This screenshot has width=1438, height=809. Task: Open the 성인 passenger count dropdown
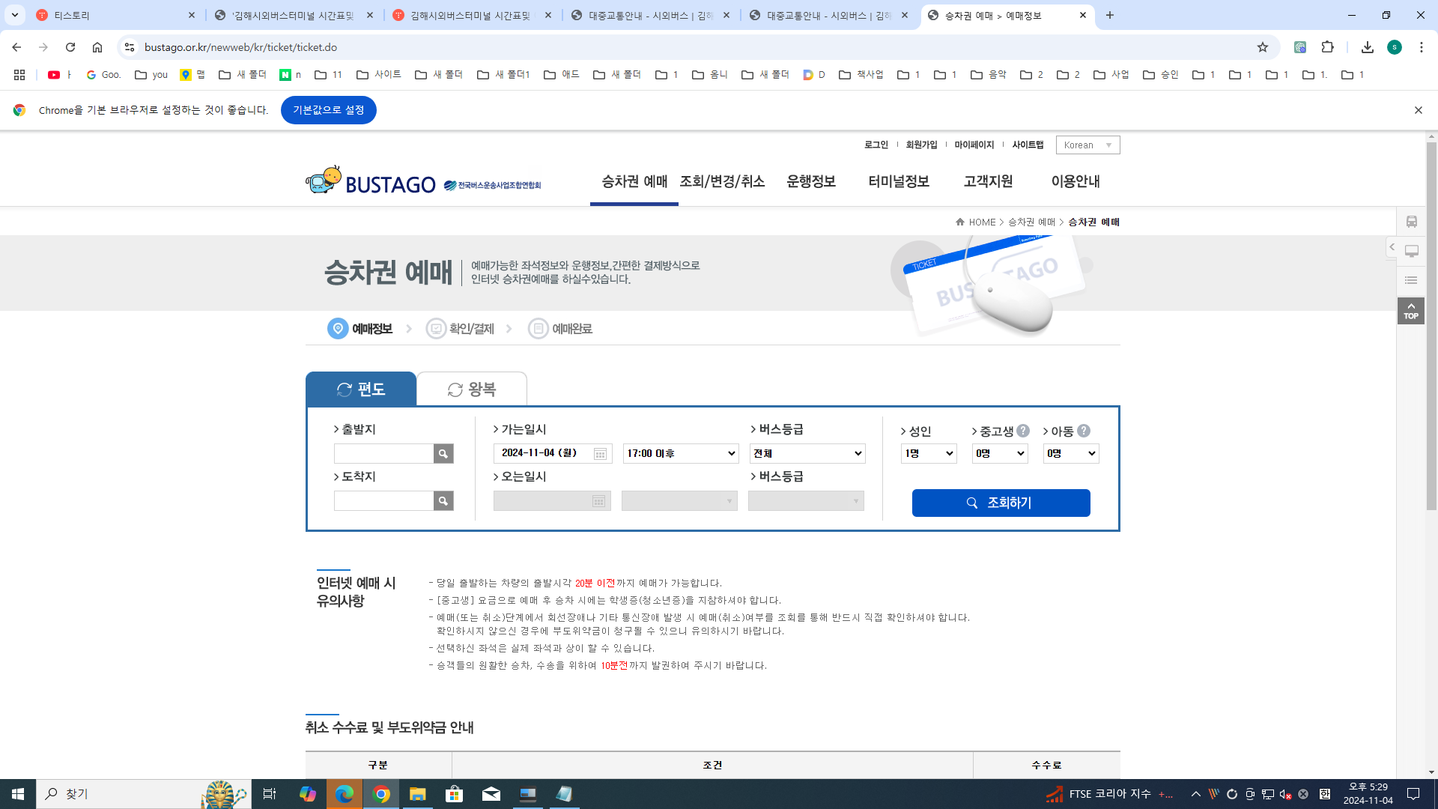coord(929,453)
